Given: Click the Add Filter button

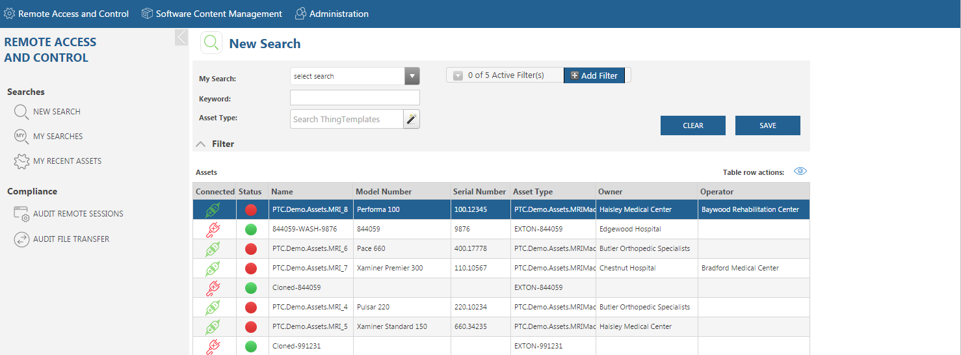Looking at the screenshot, I should 594,75.
